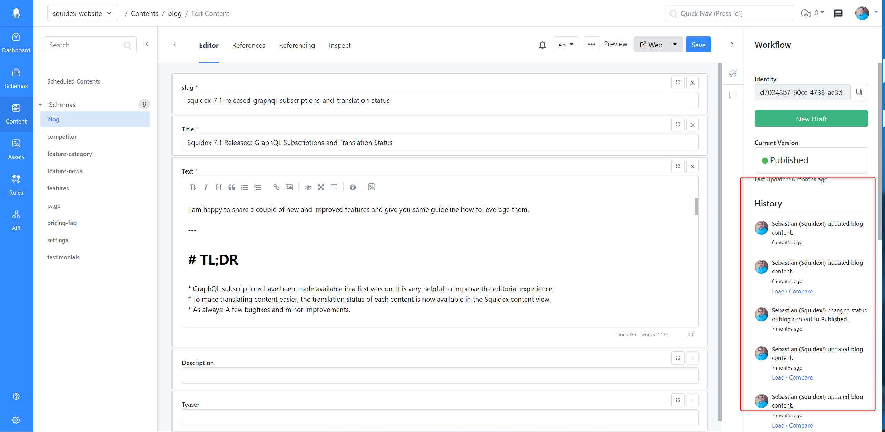Enter fullscreen mode for the Text editor

pyautogui.click(x=321, y=187)
